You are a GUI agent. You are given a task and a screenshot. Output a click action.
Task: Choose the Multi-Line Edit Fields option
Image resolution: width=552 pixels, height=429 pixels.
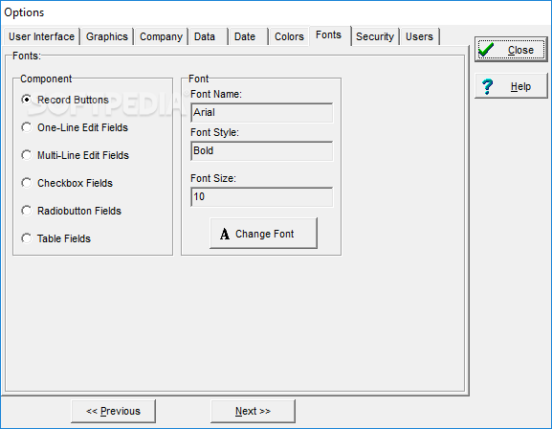(x=27, y=155)
